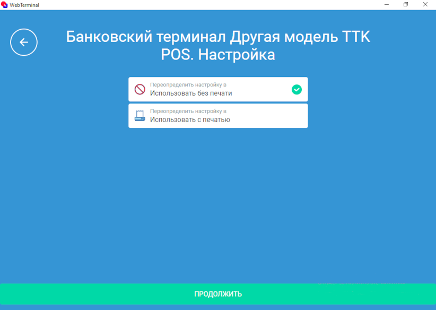Click 'Переопределить настройку в' label above 'без печати'
Screen dimensions: 436x310
coord(188,85)
